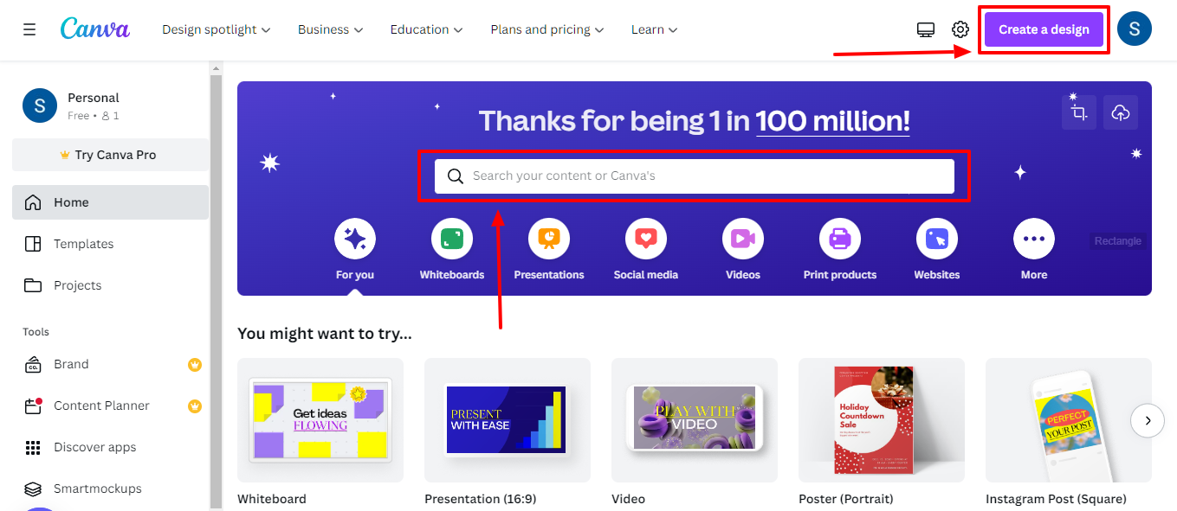Click the Personal team avatar in sidebar
Image resolution: width=1177 pixels, height=511 pixels.
click(x=40, y=105)
